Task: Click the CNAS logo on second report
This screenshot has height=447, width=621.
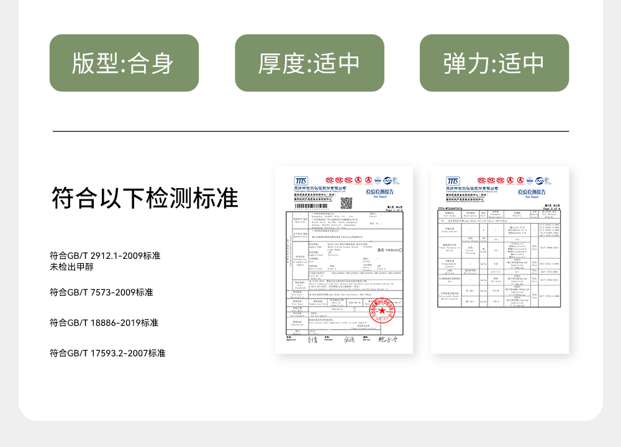Action: click(545, 180)
